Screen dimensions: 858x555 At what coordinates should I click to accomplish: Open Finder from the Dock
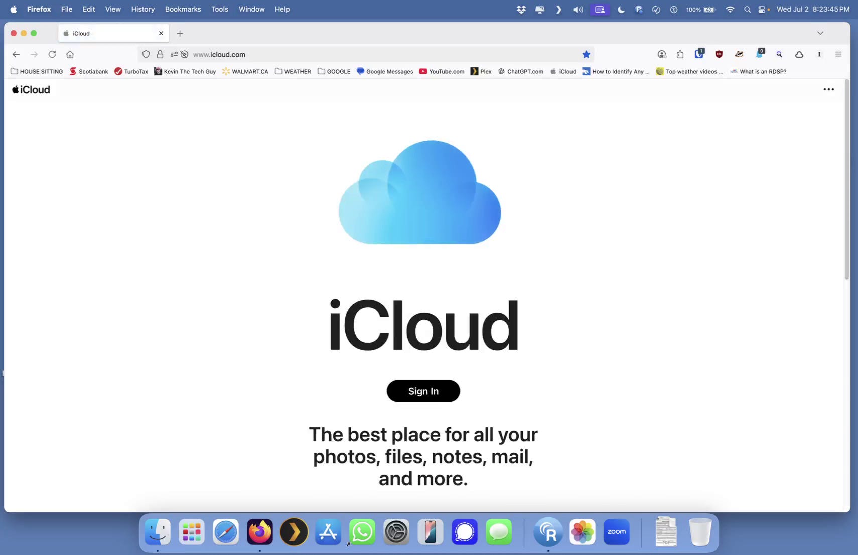(158, 532)
